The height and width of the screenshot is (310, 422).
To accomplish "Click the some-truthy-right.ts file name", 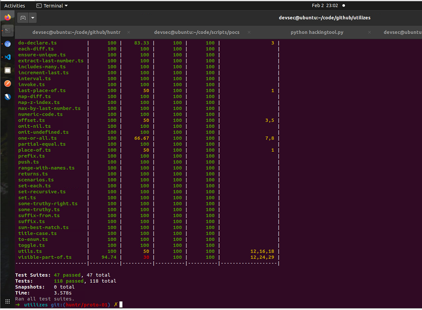I will point(48,203).
